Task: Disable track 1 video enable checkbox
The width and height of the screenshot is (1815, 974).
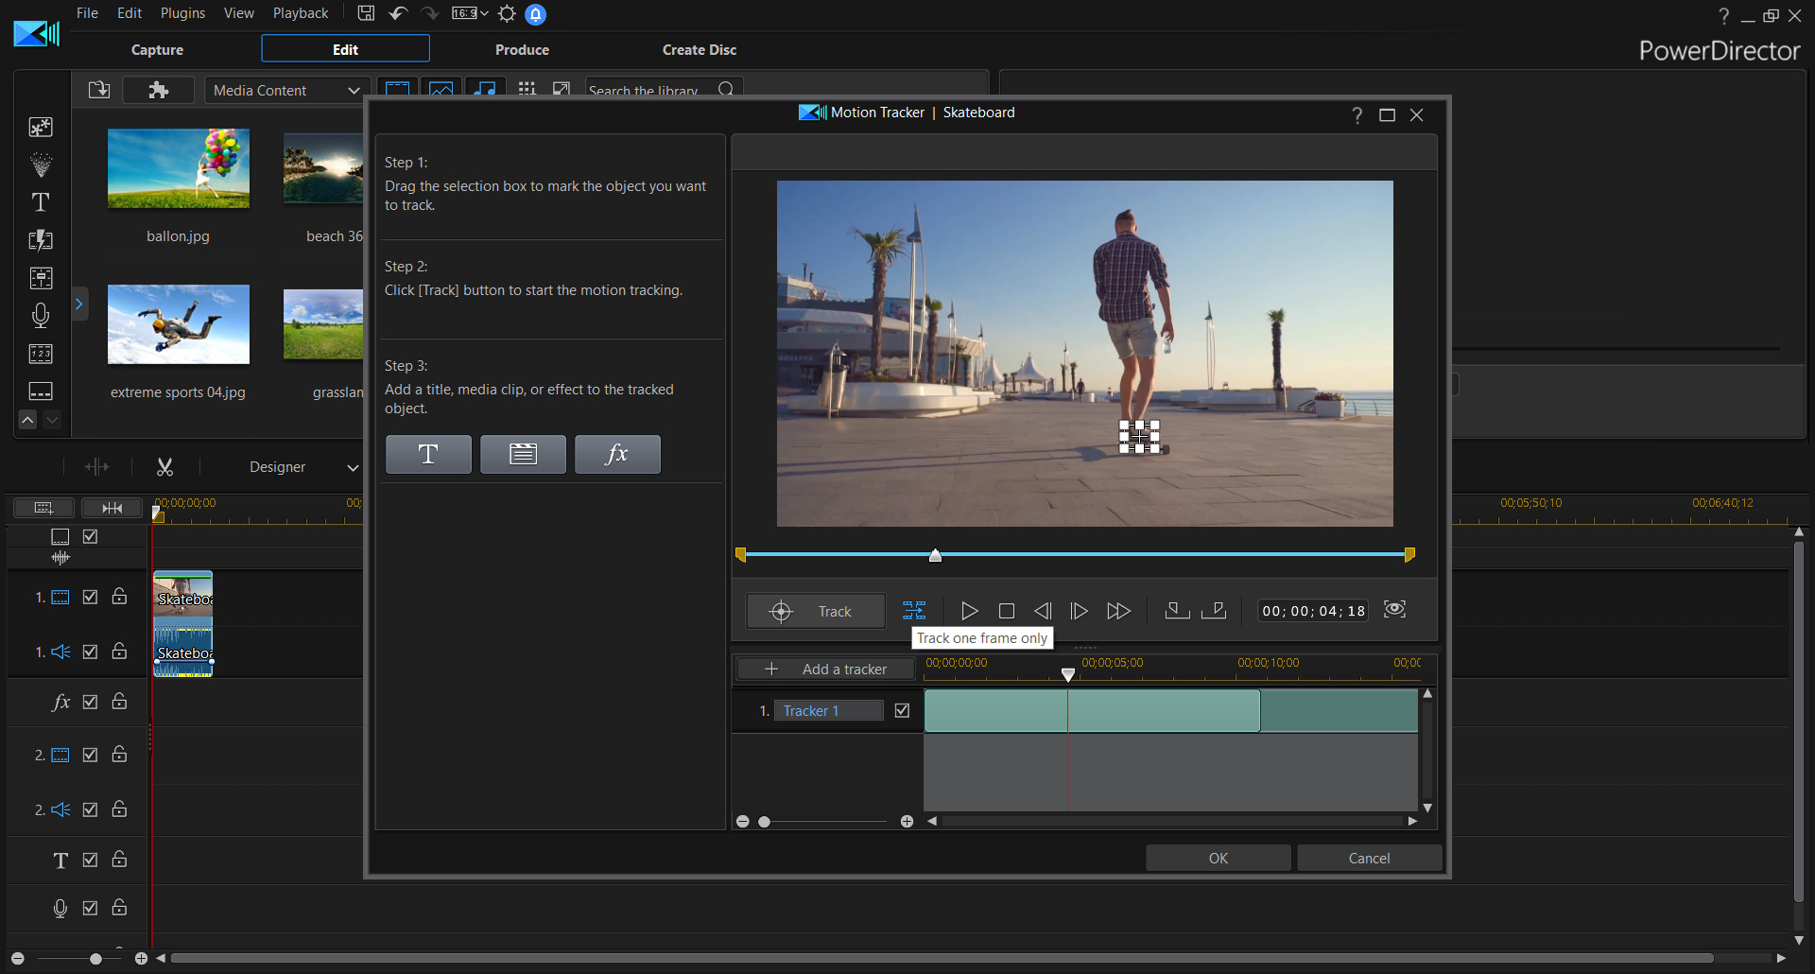Action: click(x=90, y=597)
